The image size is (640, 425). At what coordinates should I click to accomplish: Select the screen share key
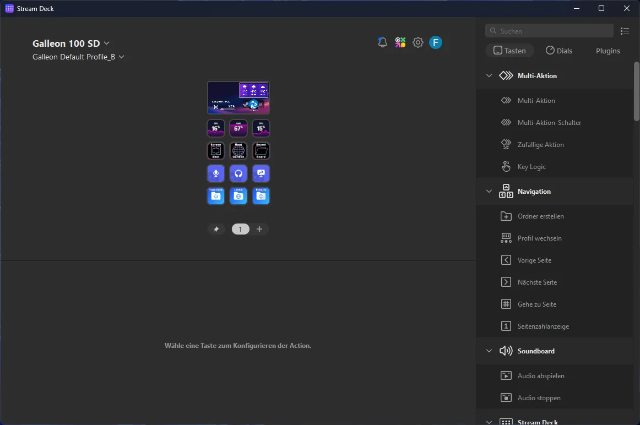click(x=261, y=173)
